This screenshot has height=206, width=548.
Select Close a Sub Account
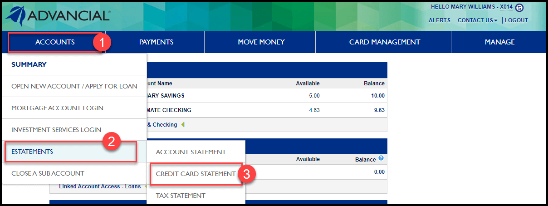pyautogui.click(x=48, y=173)
